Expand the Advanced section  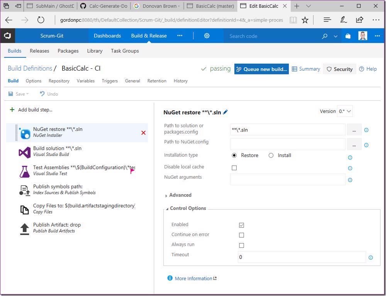coord(178,195)
